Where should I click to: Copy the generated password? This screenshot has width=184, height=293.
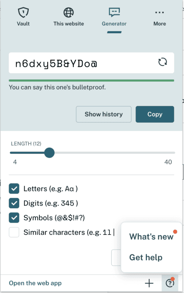(x=155, y=114)
